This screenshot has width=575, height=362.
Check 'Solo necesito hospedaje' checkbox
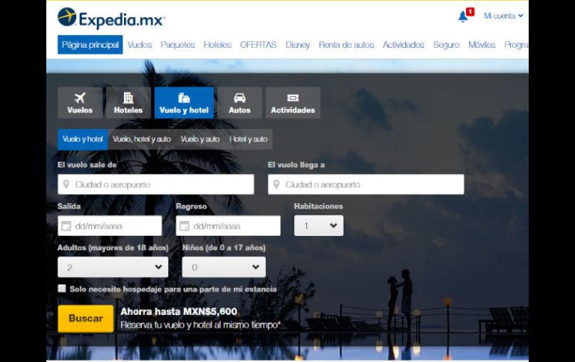(x=62, y=289)
